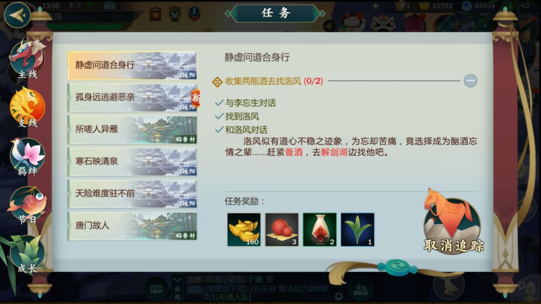Toggle quest tracking with 取消追踪 button
The width and height of the screenshot is (541, 304).
453,223
